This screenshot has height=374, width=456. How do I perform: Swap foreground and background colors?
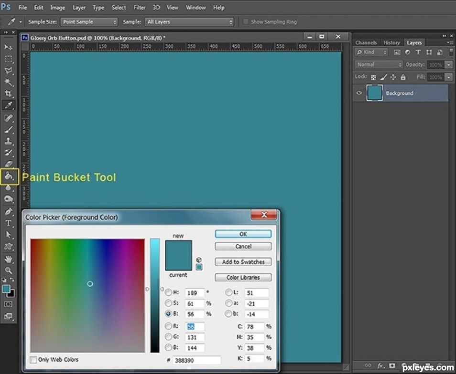point(12,280)
